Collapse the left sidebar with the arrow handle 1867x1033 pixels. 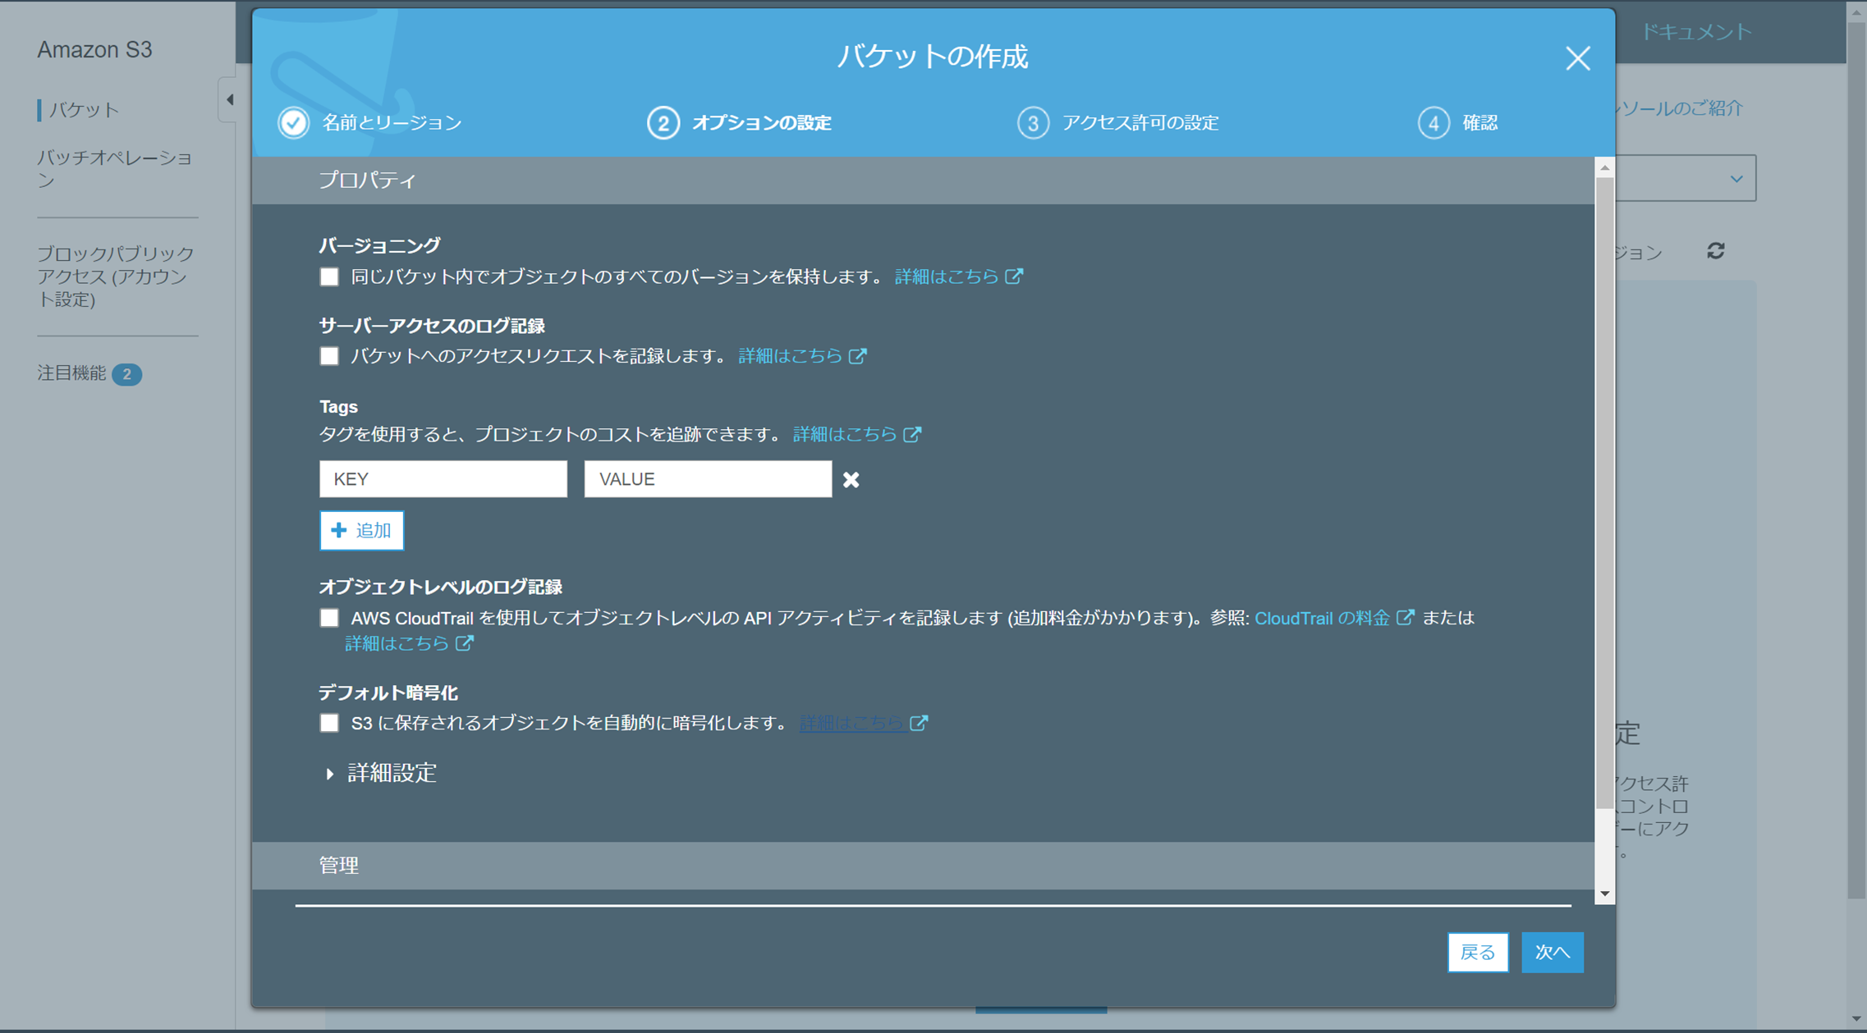229,100
